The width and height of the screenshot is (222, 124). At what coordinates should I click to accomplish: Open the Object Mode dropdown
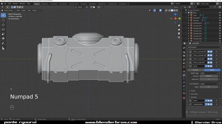8,10
